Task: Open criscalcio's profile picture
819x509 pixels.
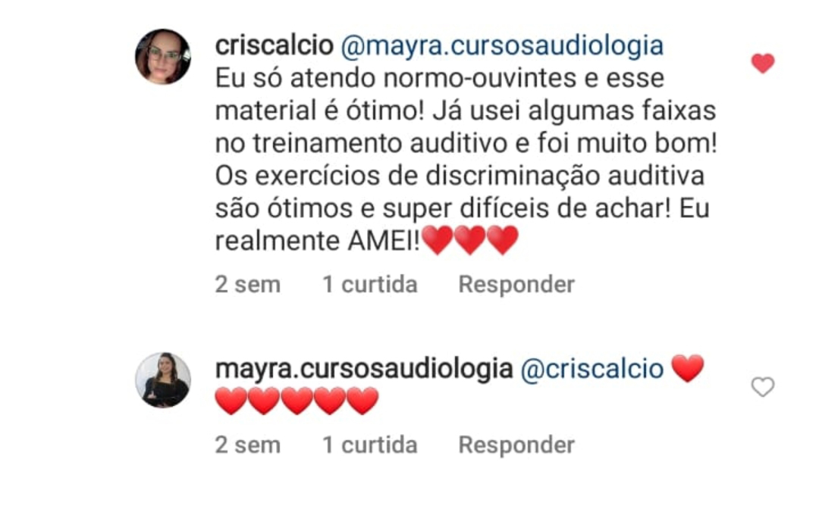Action: tap(163, 56)
